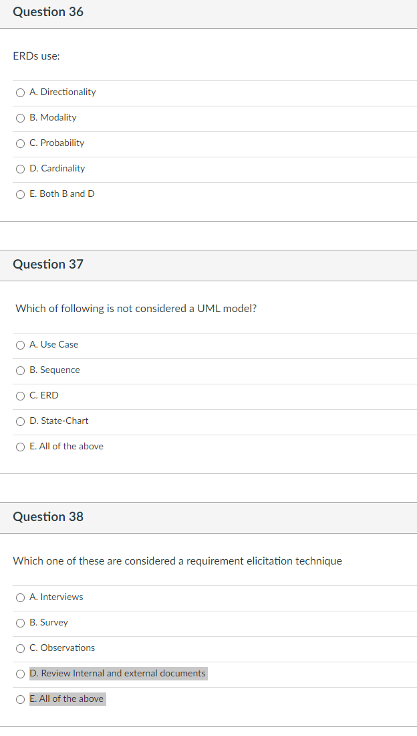Select D. State-Chart option

pos(20,421)
